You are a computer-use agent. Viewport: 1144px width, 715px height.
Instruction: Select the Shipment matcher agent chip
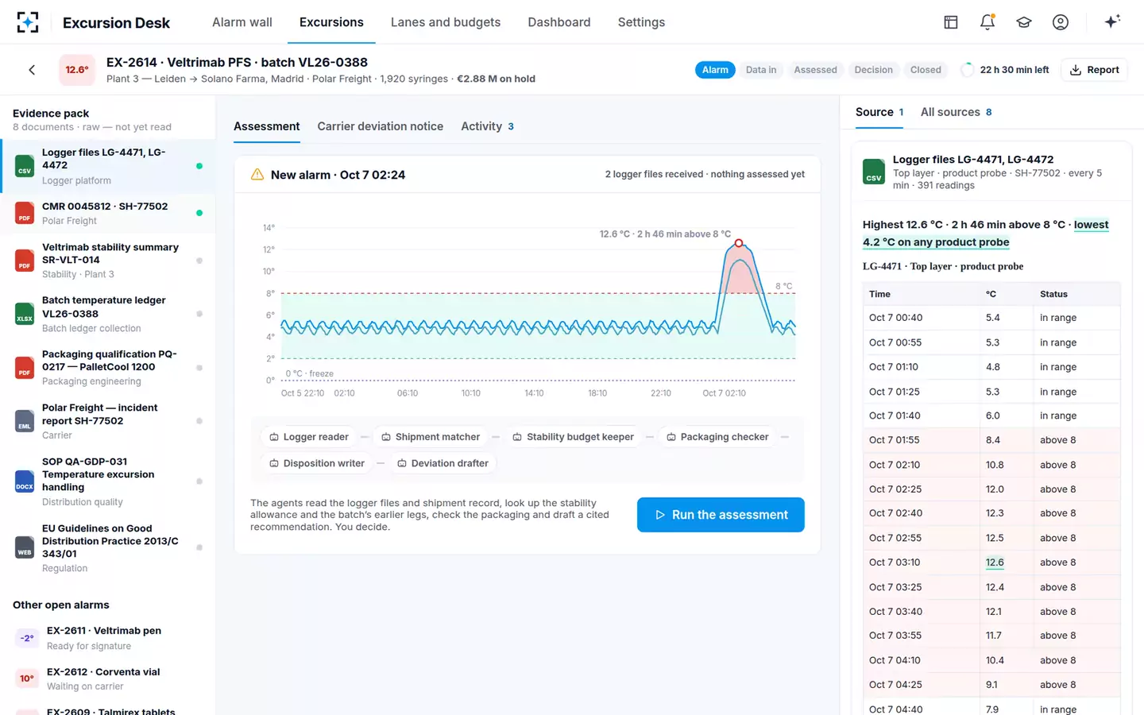[x=431, y=437]
